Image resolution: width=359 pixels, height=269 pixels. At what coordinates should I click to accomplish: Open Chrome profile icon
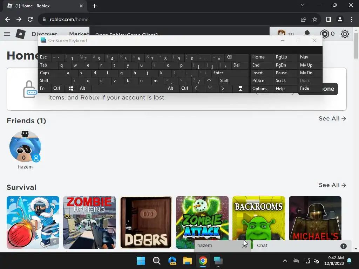(x=340, y=20)
